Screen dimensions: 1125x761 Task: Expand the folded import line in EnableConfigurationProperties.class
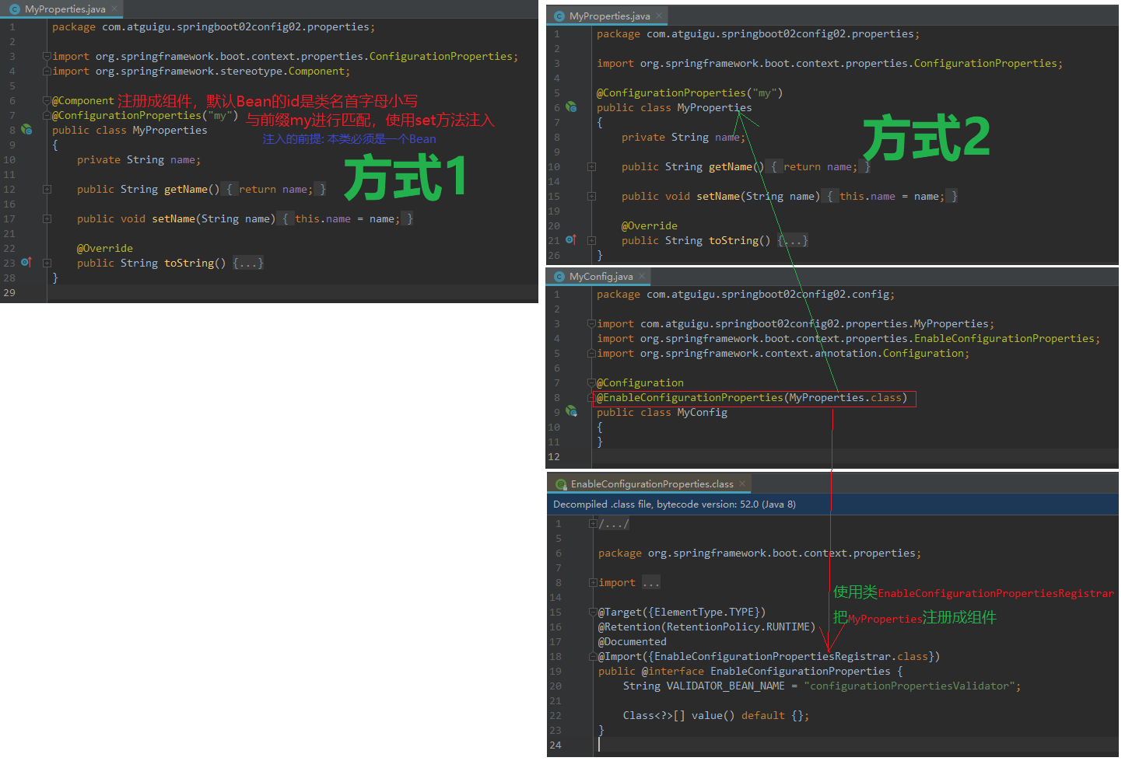593,582
